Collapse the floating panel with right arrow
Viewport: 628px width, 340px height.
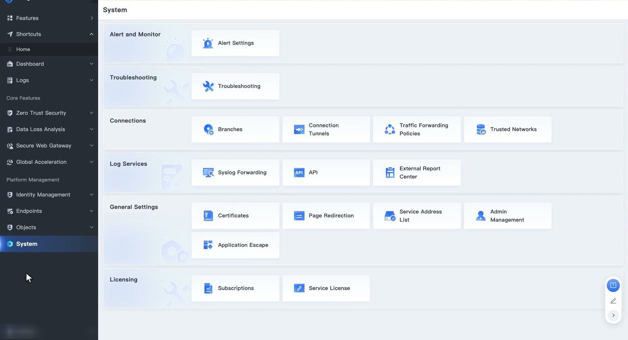(x=613, y=315)
